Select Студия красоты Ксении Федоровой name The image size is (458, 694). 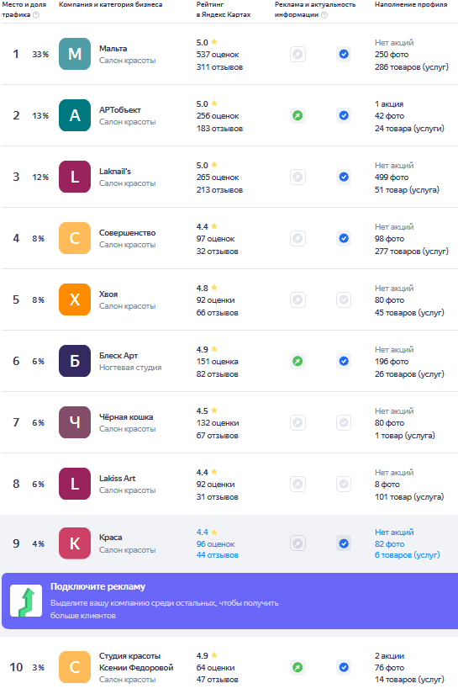[x=136, y=662]
